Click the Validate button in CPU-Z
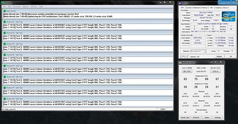 tap(219, 56)
